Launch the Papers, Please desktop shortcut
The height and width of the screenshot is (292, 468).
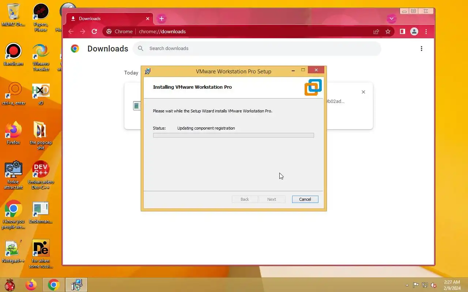(41, 17)
